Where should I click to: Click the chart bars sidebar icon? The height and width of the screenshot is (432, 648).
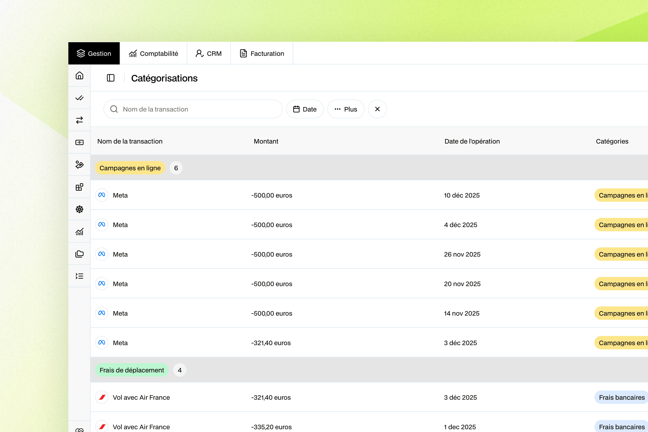[x=79, y=231]
